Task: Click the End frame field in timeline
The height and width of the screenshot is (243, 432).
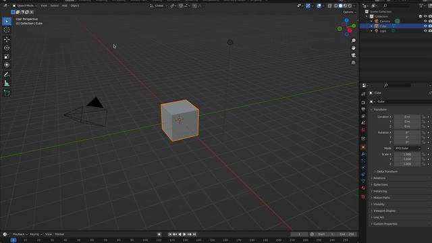Action: click(347, 234)
